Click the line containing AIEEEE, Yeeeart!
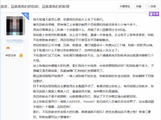This screenshot has height=120, width=161. [x=93, y=102]
